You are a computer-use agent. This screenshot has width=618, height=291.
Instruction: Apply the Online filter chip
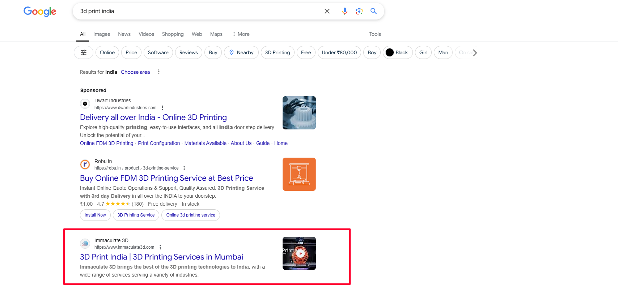point(107,52)
